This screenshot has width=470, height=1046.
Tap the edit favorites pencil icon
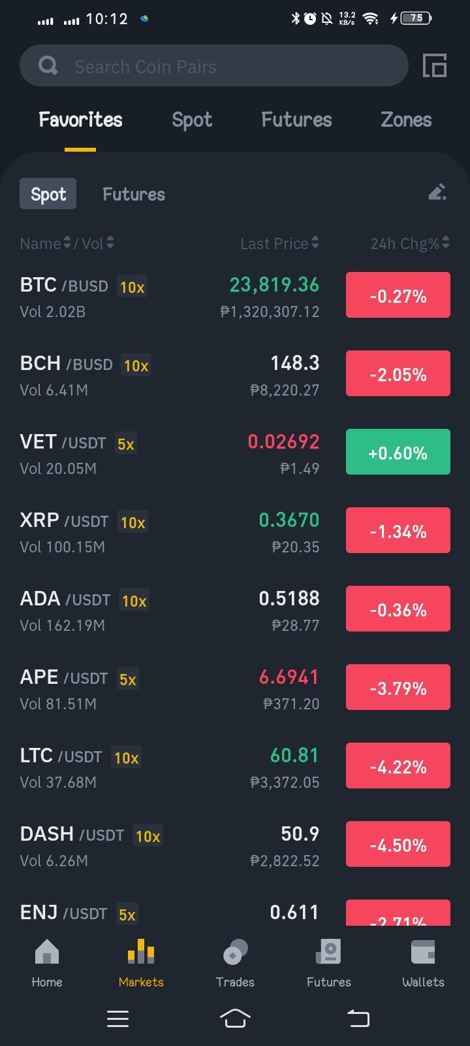tap(437, 192)
